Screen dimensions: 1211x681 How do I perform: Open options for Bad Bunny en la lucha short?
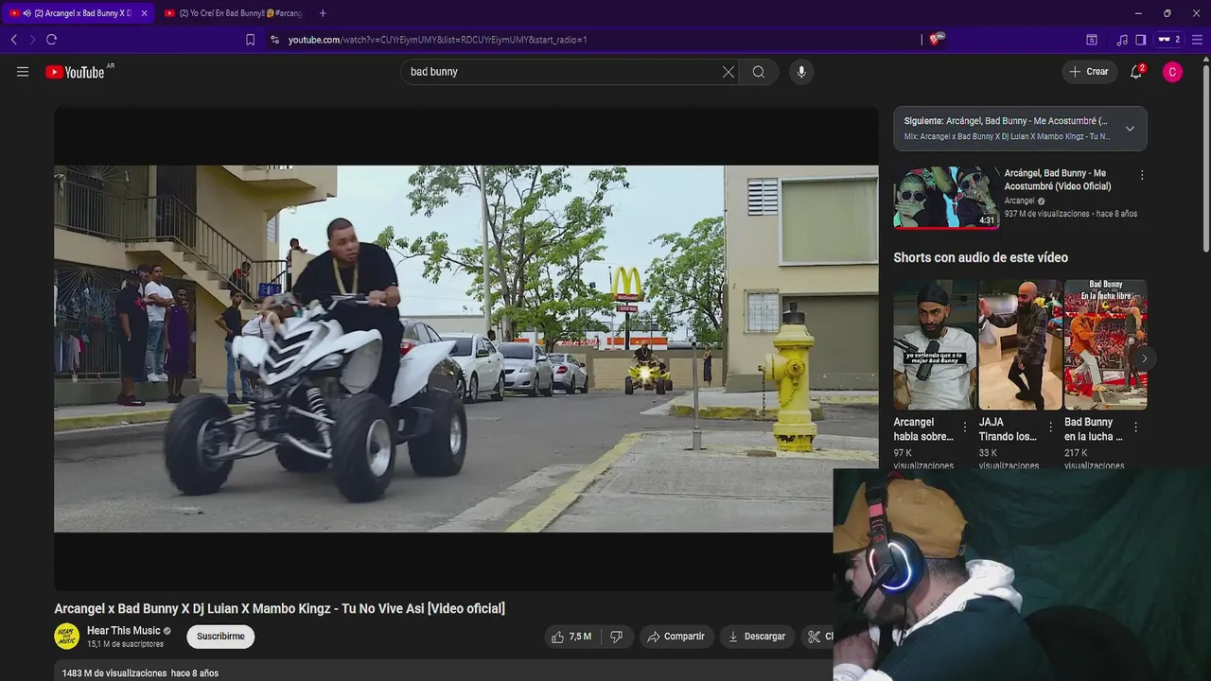(x=1135, y=428)
